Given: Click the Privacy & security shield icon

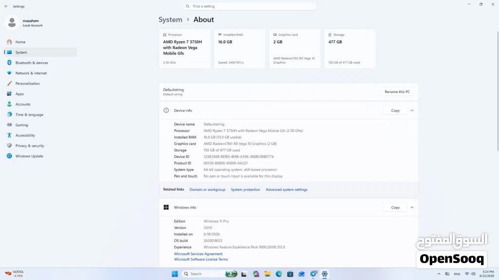Looking at the screenshot, I should pyautogui.click(x=9, y=146).
